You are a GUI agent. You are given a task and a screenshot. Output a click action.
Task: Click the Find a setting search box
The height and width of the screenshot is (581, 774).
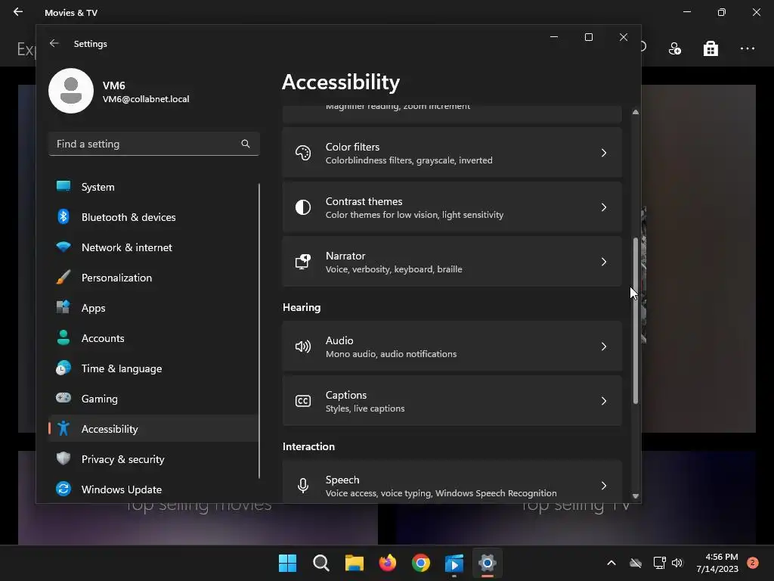153,144
